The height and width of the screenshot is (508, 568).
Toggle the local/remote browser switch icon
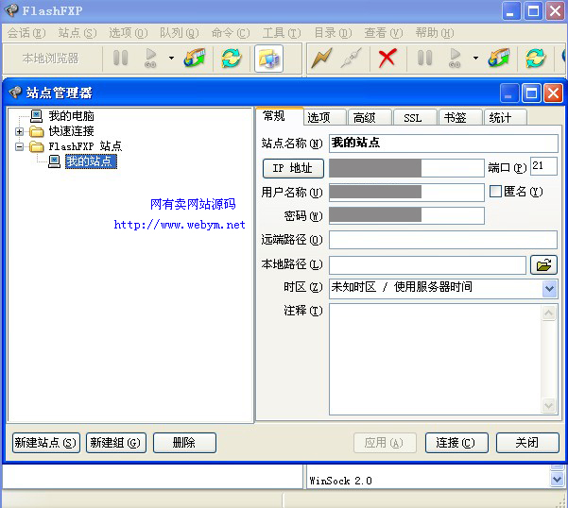268,59
